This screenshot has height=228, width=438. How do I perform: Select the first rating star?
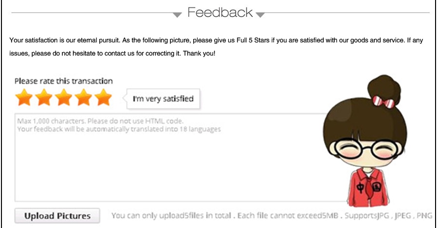tap(24, 97)
